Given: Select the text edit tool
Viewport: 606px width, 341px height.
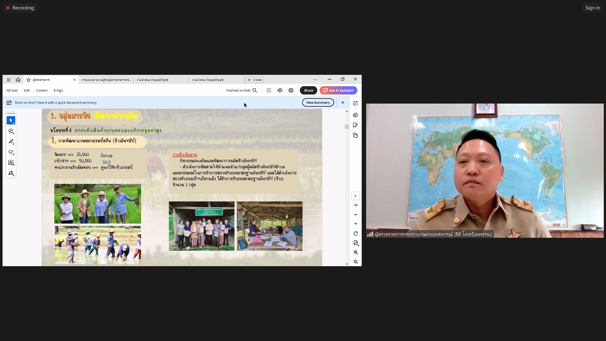Looking at the screenshot, I should 11,162.
